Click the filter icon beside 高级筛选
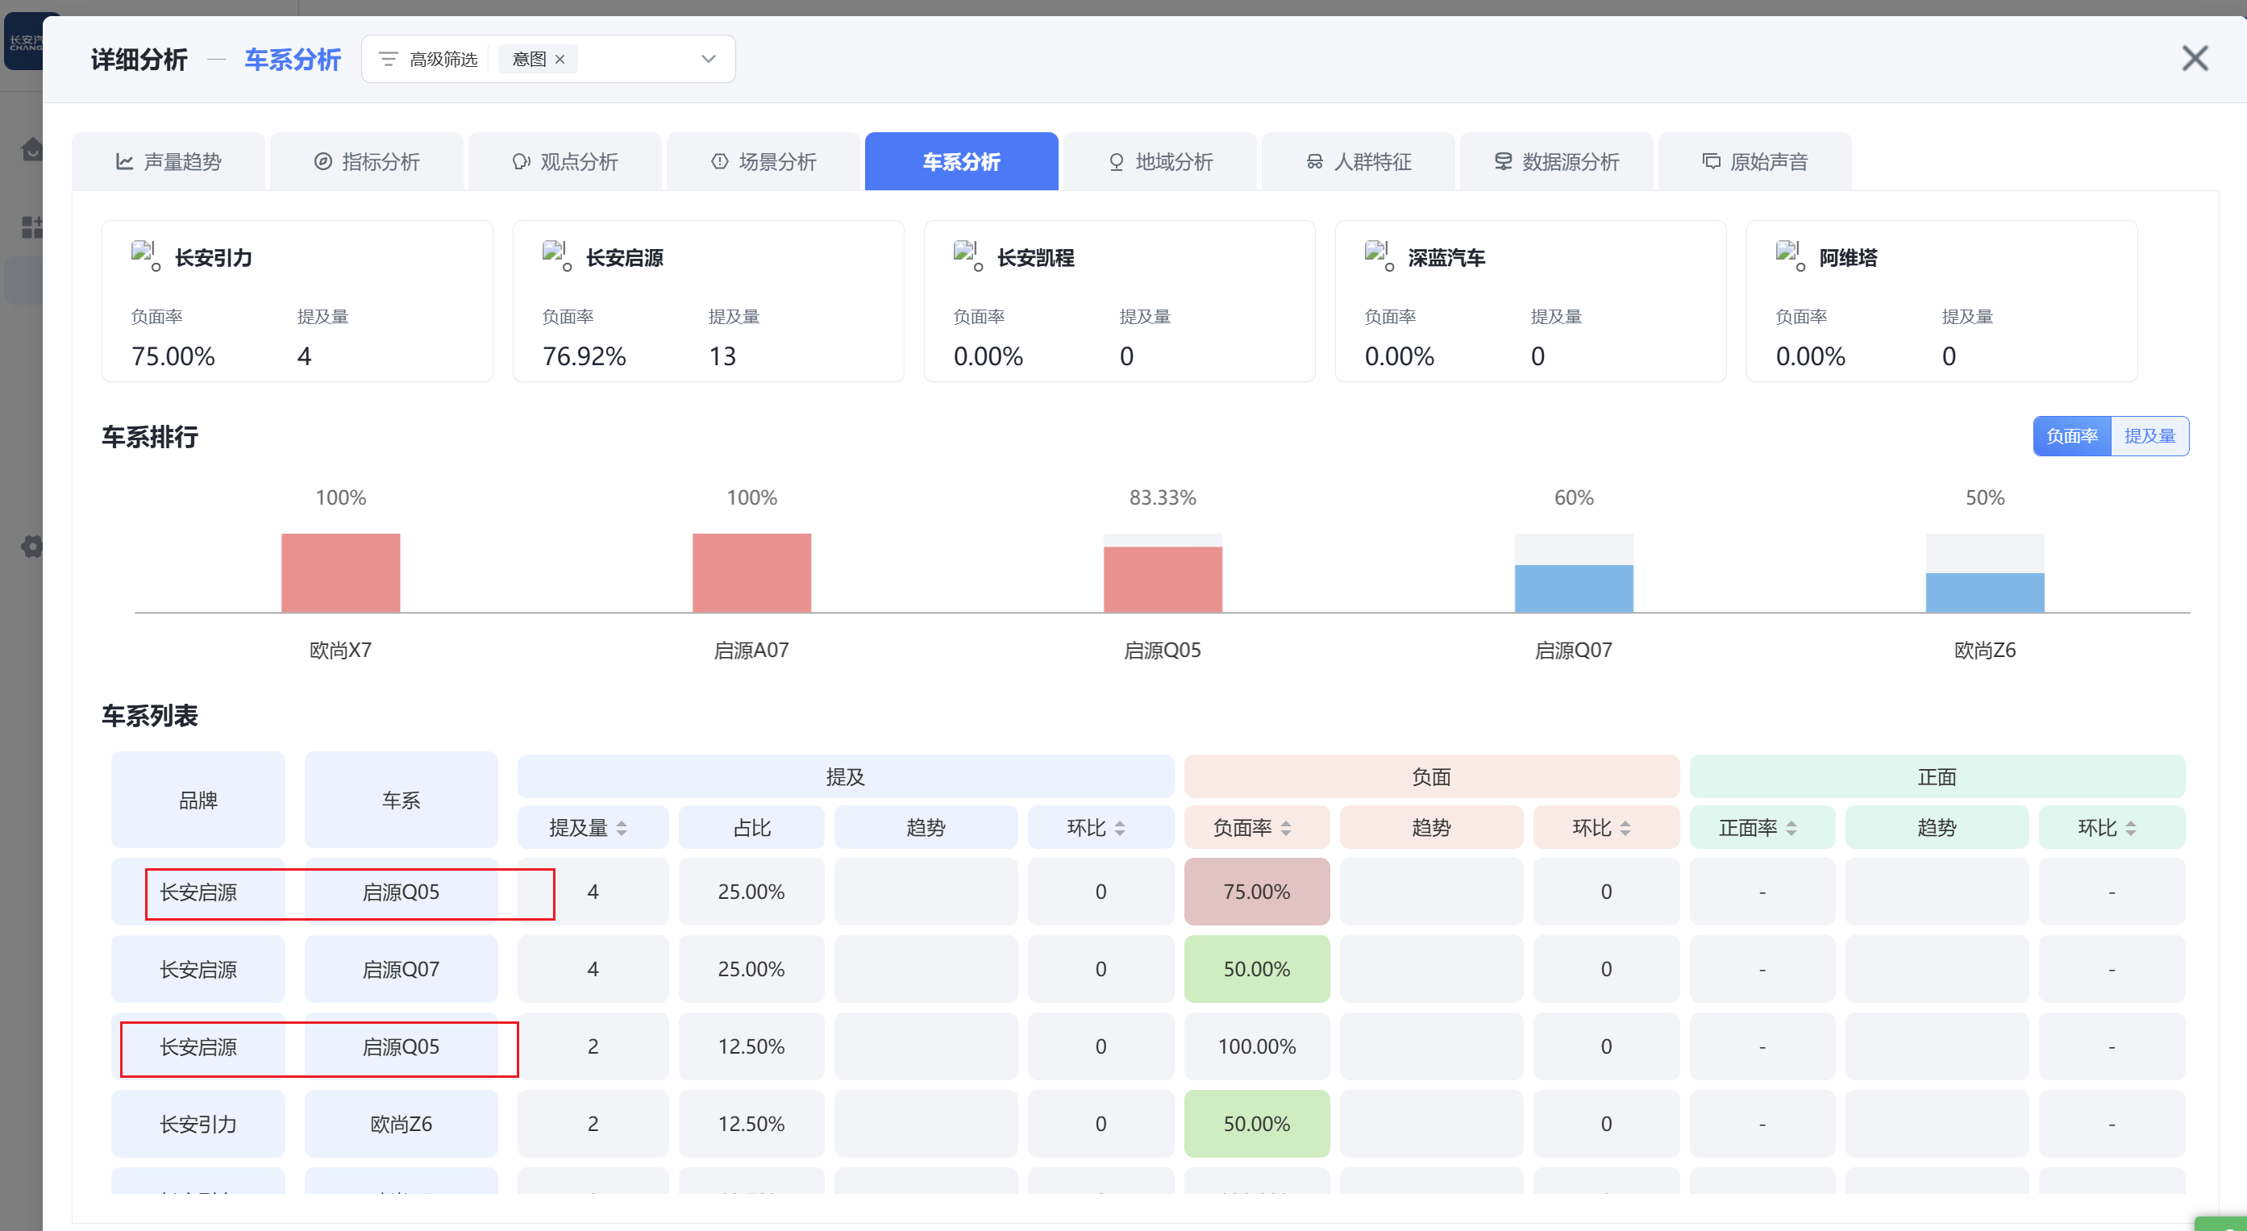This screenshot has height=1231, width=2247. click(x=388, y=60)
